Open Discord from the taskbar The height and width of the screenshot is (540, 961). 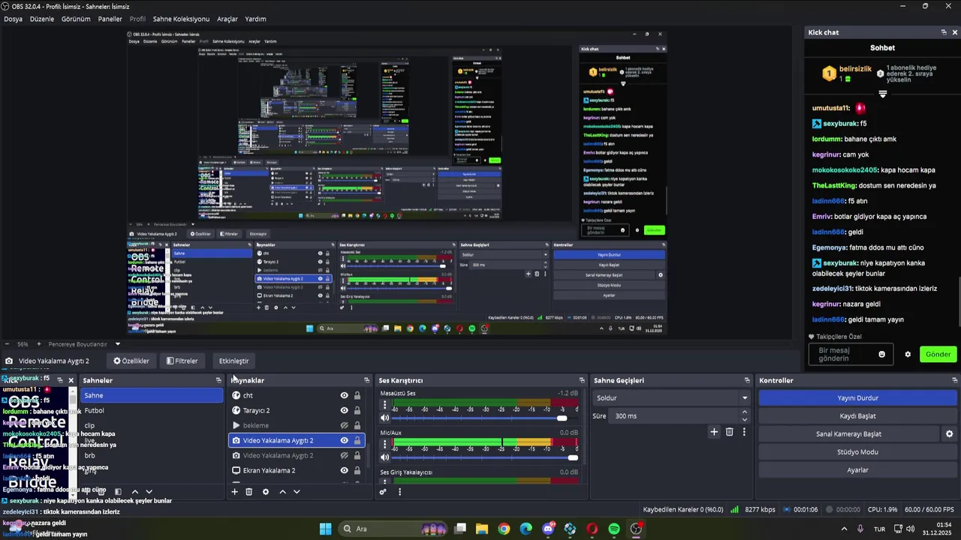(x=548, y=529)
